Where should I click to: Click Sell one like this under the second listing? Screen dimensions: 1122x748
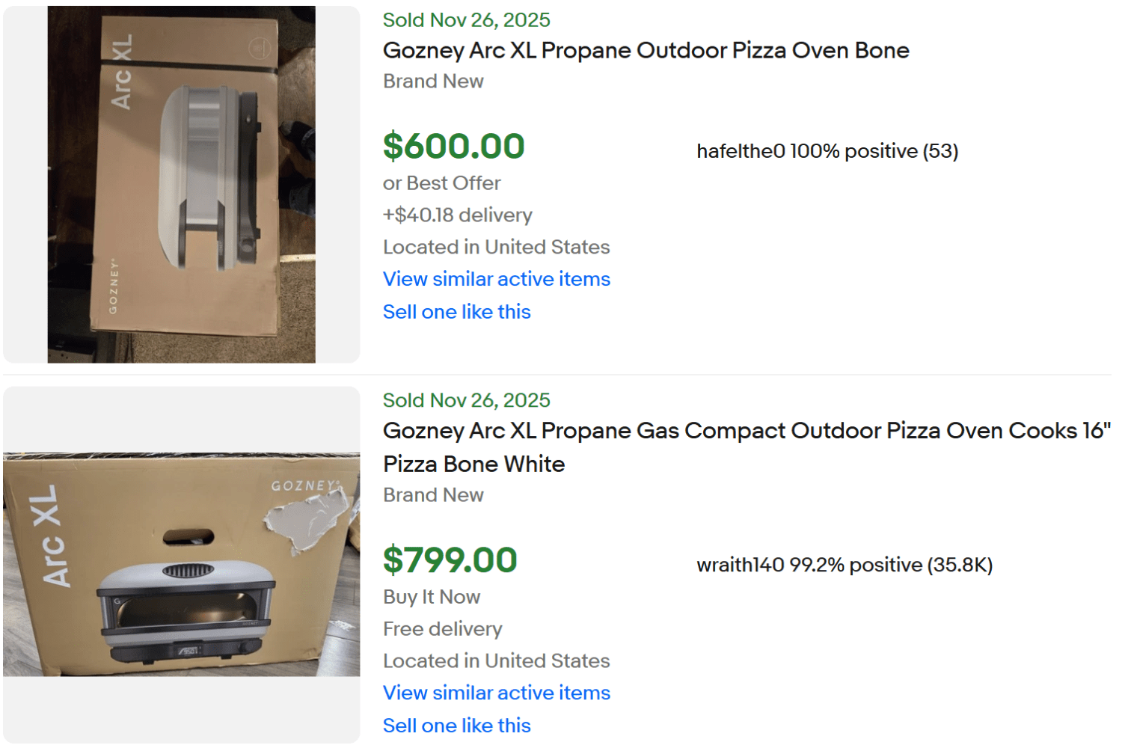point(456,725)
